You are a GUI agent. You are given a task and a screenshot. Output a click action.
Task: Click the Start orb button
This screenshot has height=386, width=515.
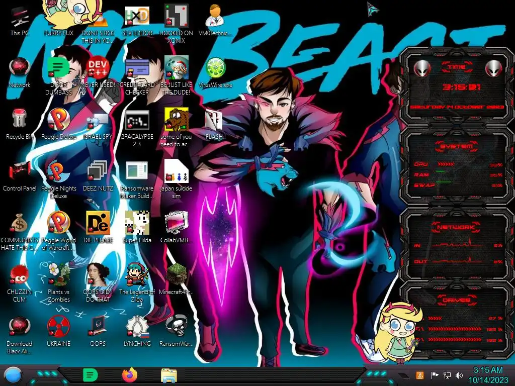point(13,375)
